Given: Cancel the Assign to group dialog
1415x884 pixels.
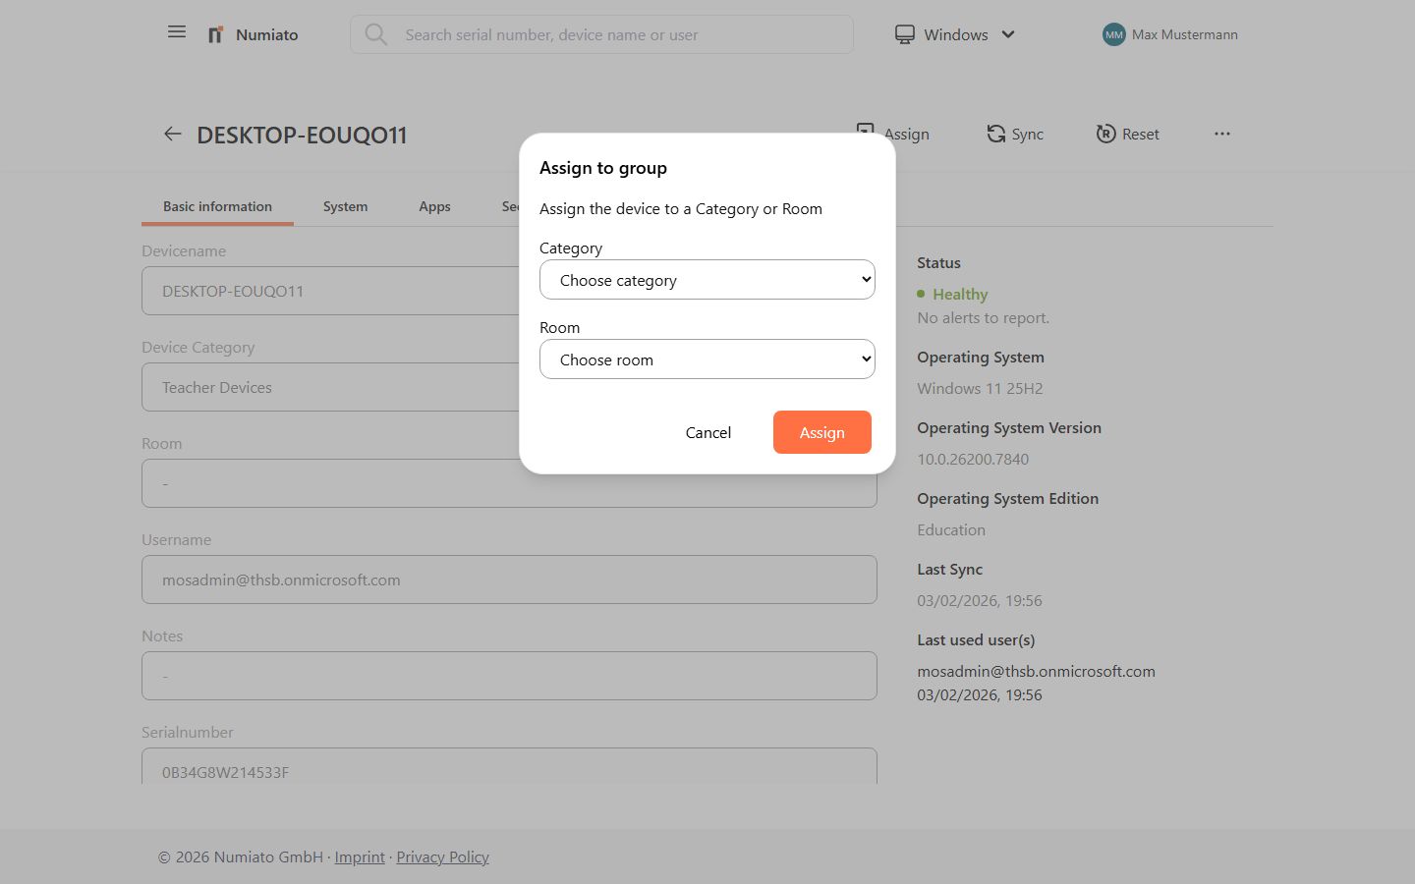Looking at the screenshot, I should [x=707, y=432].
